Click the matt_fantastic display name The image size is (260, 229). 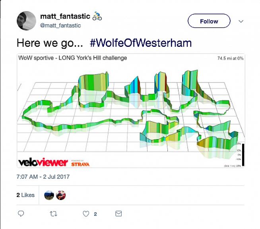coord(65,16)
